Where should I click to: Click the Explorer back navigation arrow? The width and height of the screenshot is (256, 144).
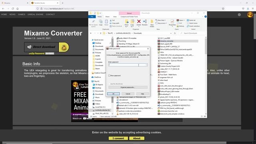[x=91, y=33]
